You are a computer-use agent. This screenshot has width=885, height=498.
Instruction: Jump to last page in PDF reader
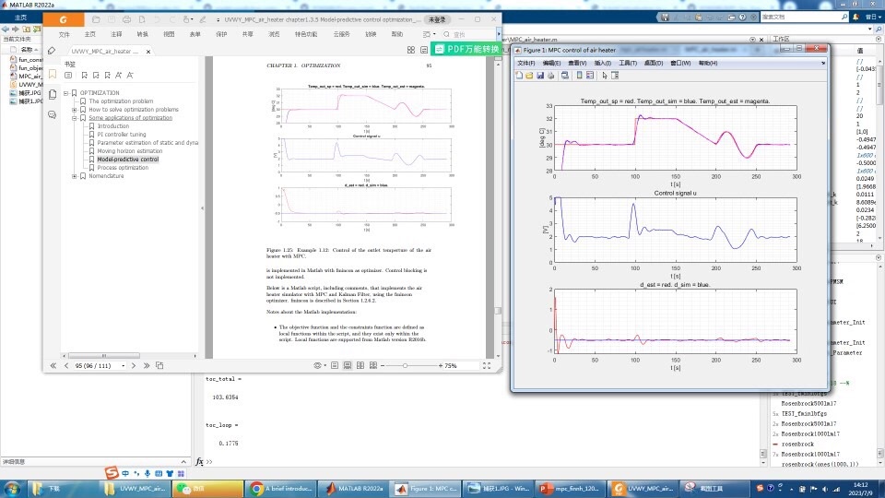[147, 366]
